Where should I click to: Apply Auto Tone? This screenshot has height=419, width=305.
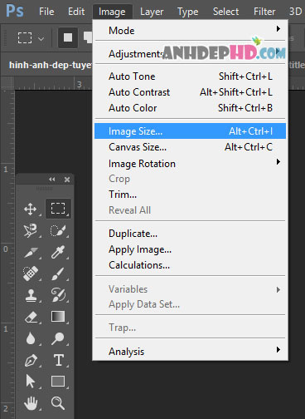pos(190,76)
